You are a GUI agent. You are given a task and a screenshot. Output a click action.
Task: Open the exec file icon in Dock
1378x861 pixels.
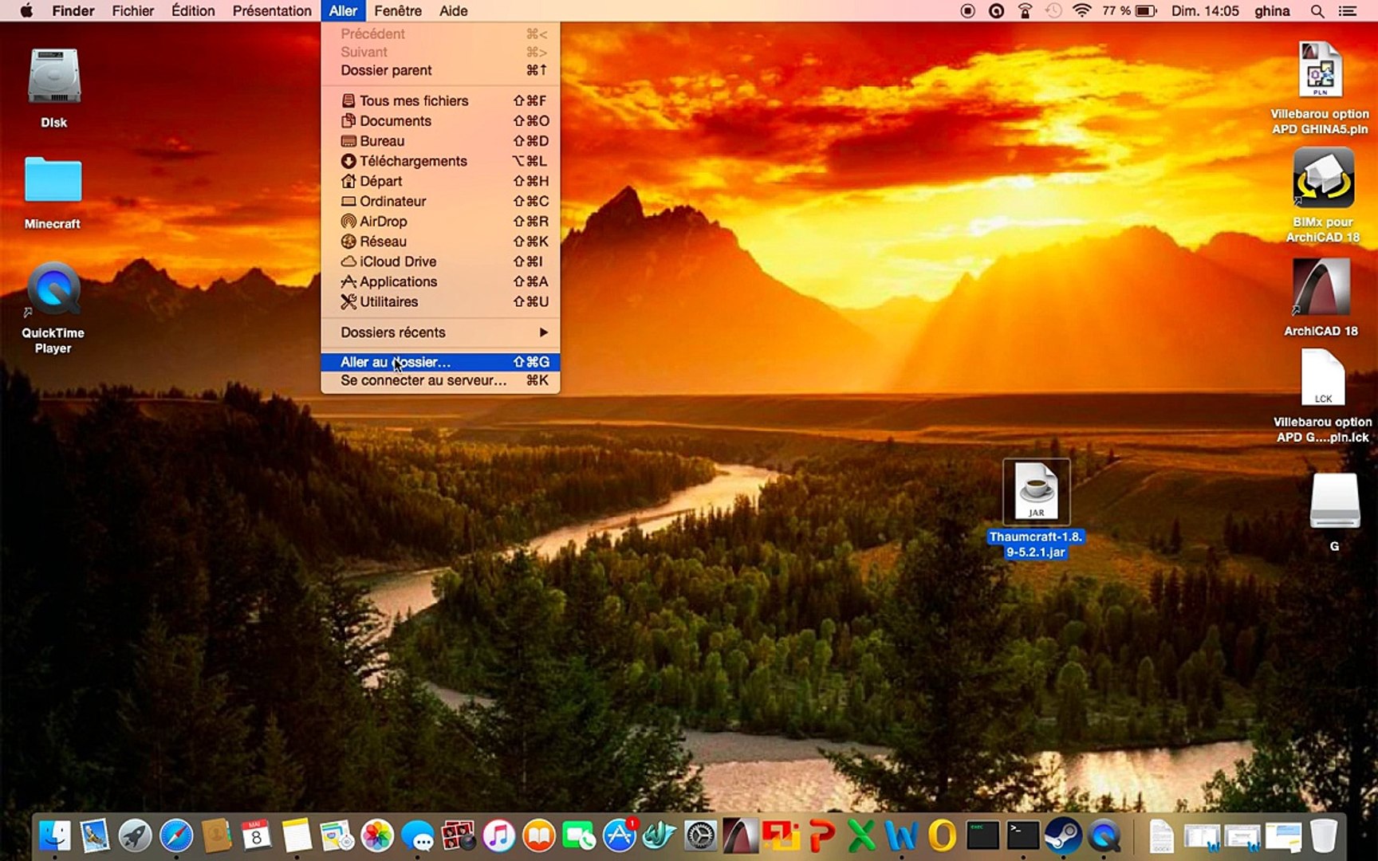coord(982,835)
